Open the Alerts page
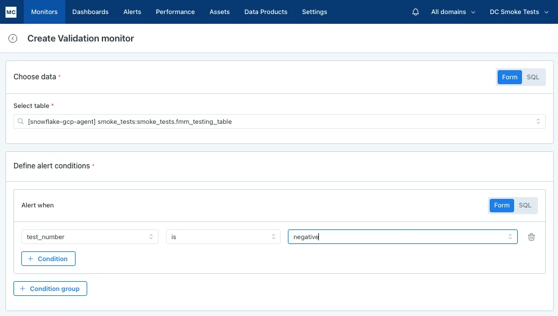The width and height of the screenshot is (558, 316). (132, 12)
